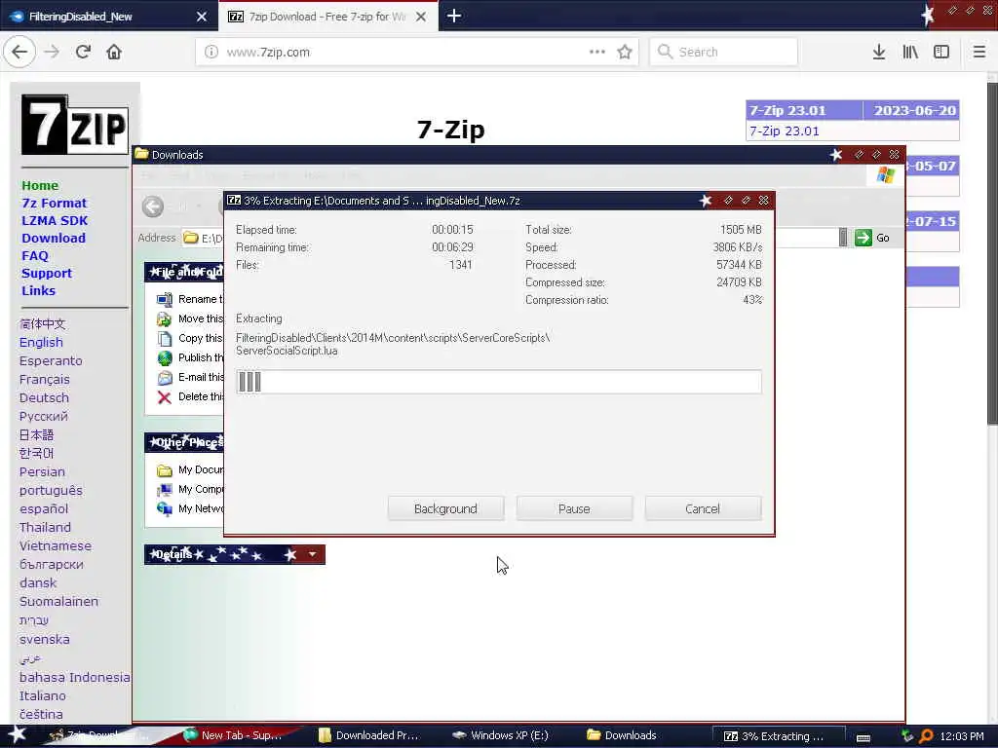Open the FAQ link
The height and width of the screenshot is (748, 998).
click(x=34, y=255)
